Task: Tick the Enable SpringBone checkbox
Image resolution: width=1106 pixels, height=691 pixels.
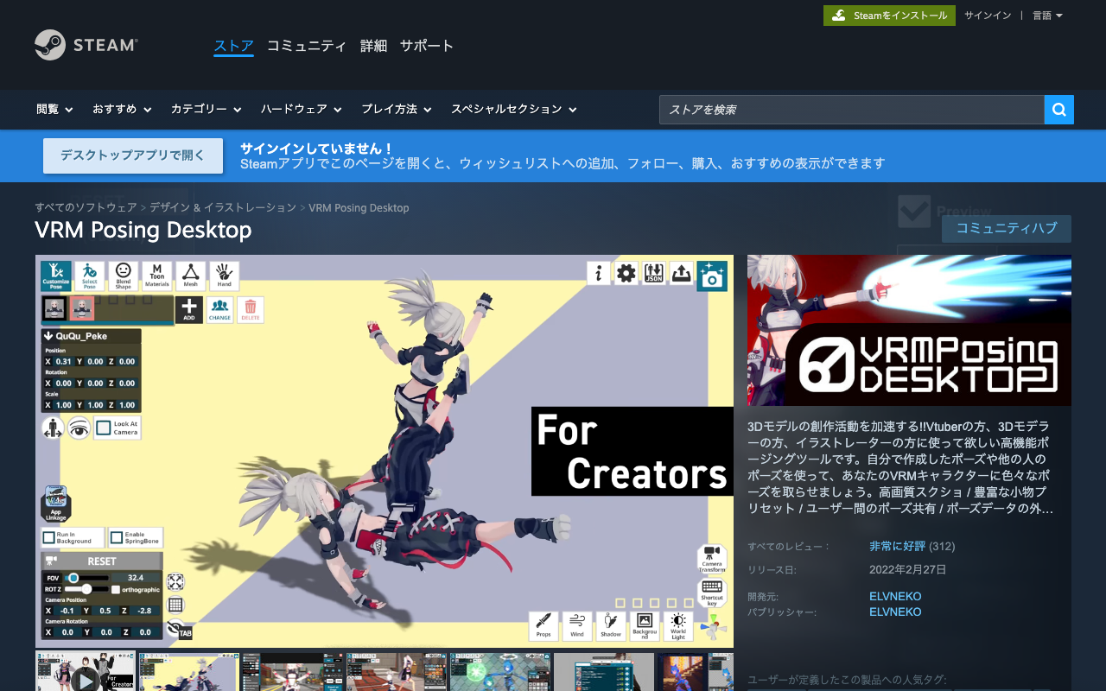Action: (116, 537)
